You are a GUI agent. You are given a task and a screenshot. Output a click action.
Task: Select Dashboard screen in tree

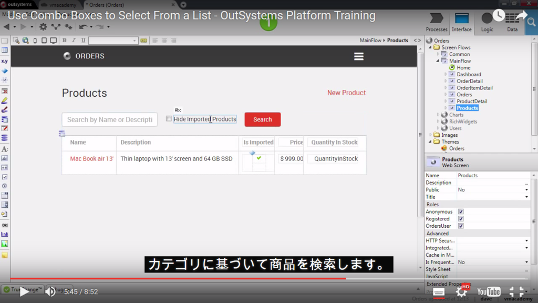point(469,74)
